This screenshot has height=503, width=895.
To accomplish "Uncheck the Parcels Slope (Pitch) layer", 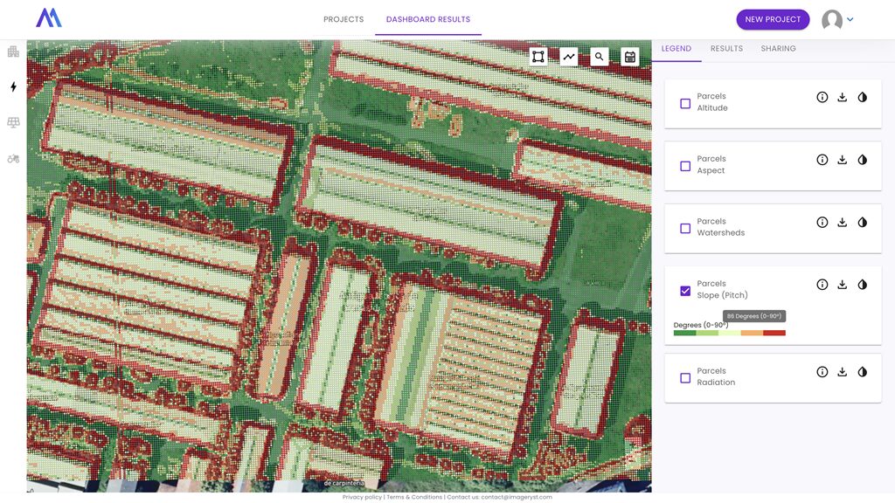I will click(x=685, y=290).
